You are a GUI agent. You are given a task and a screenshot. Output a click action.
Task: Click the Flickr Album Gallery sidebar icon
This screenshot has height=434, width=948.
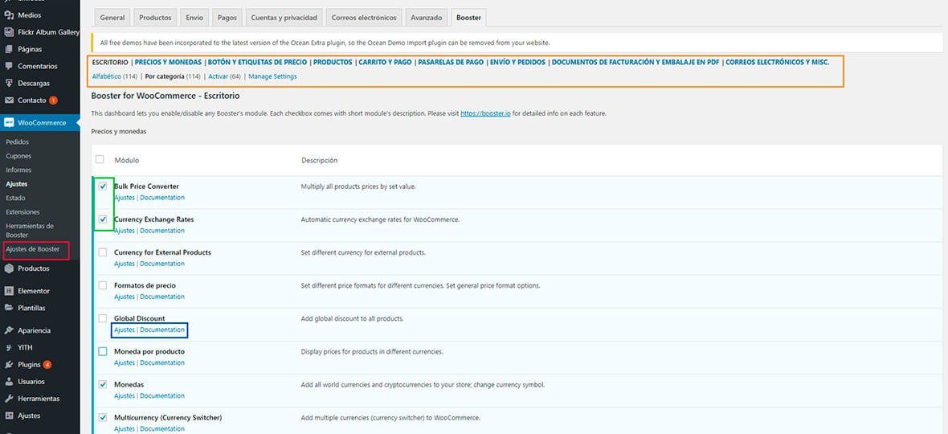(x=9, y=32)
